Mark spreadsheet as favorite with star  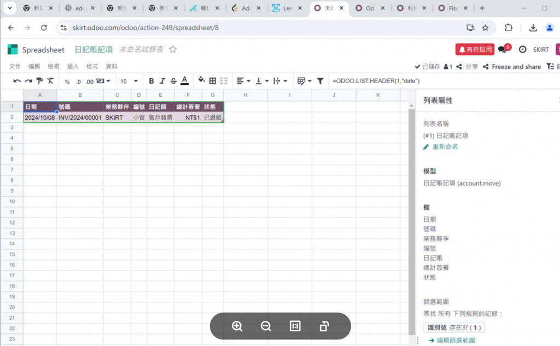tap(173, 49)
